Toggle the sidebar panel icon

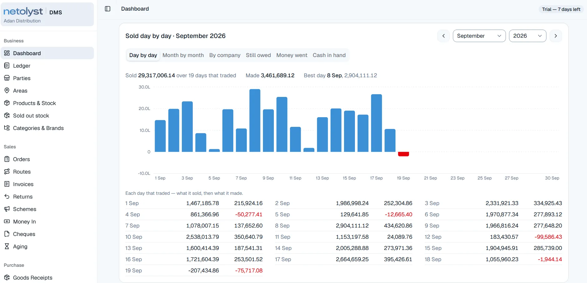point(108,9)
